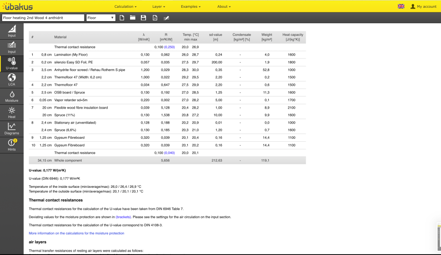Create a new document with blank page icon
441x255 pixels.
tap(122, 18)
